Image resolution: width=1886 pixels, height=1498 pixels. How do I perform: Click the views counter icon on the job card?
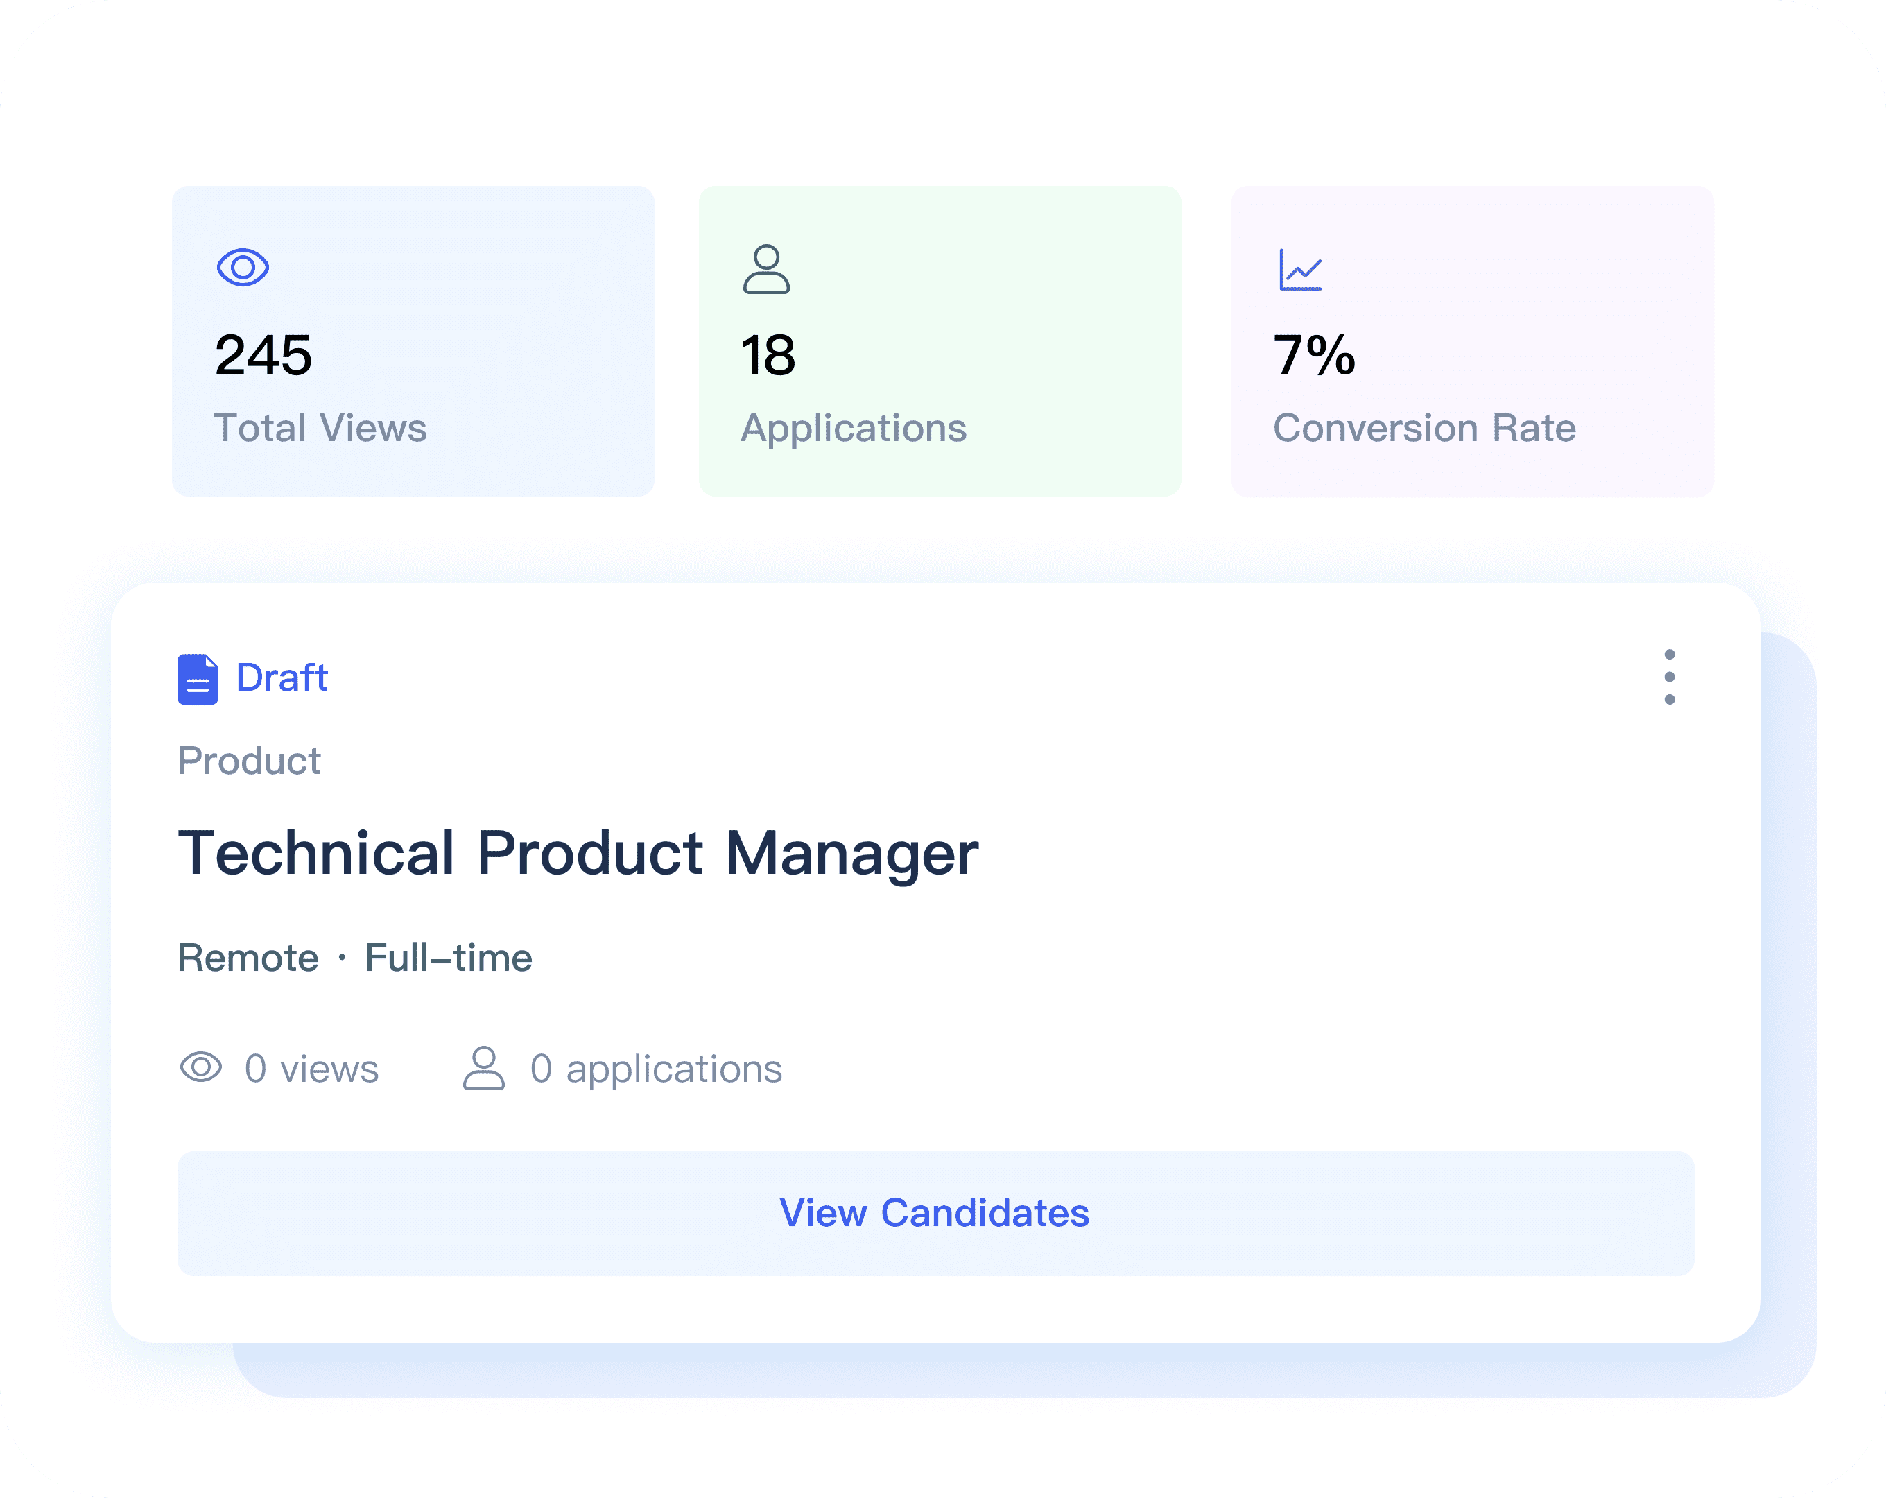[202, 1067]
